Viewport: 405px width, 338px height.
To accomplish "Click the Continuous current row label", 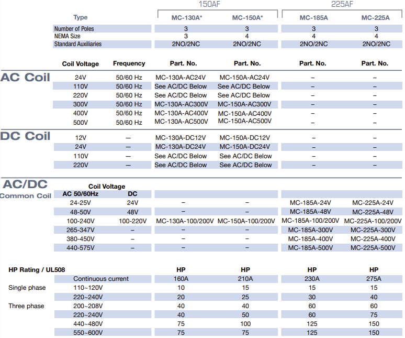I will point(101,279).
